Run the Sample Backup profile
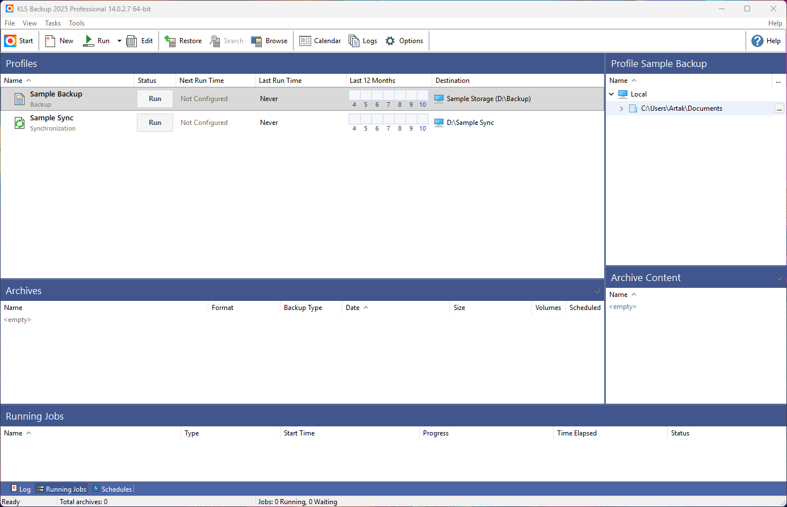Image resolution: width=787 pixels, height=507 pixels. [x=155, y=99]
